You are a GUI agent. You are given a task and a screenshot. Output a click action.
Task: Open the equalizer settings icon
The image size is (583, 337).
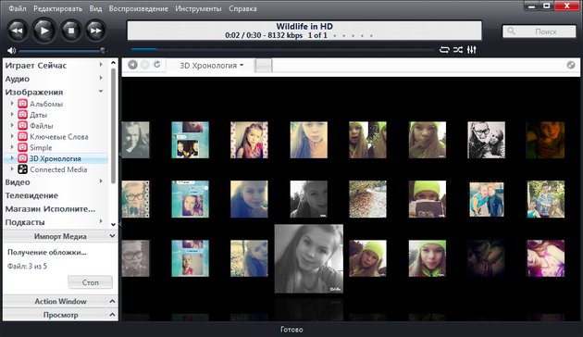pos(472,49)
